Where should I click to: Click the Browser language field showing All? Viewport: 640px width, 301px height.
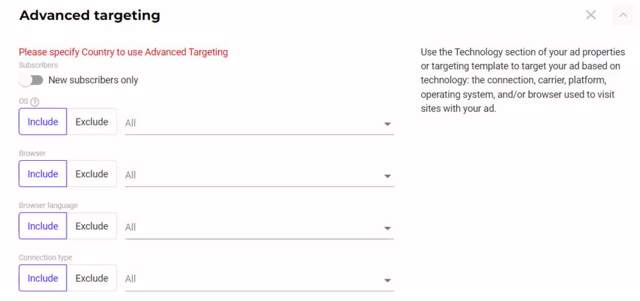(259, 227)
